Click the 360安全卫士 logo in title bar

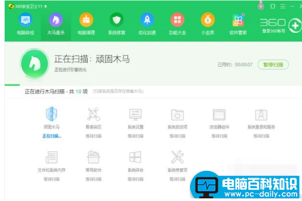[11, 6]
